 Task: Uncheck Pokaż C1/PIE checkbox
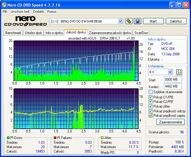150,97
